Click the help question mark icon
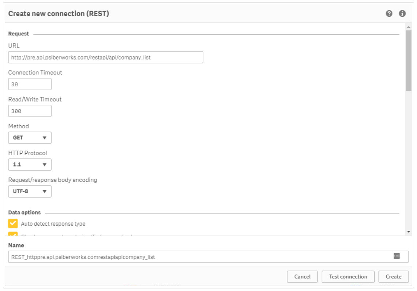The image size is (417, 291). coord(389,14)
